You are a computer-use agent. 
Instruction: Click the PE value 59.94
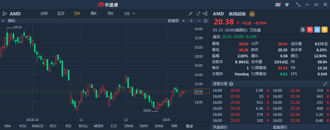(x=322, y=62)
